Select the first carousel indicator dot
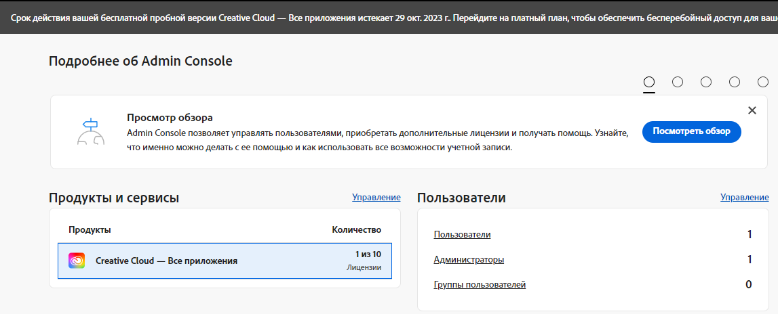778x314 pixels. point(649,82)
